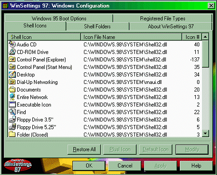Click the Floppy Drive 3.5" icon
217x175 pixels.
tap(12, 120)
